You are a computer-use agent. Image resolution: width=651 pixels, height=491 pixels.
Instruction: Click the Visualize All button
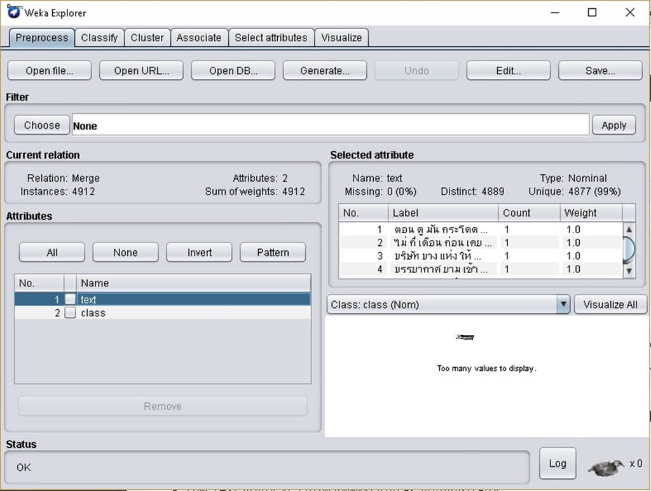[610, 304]
